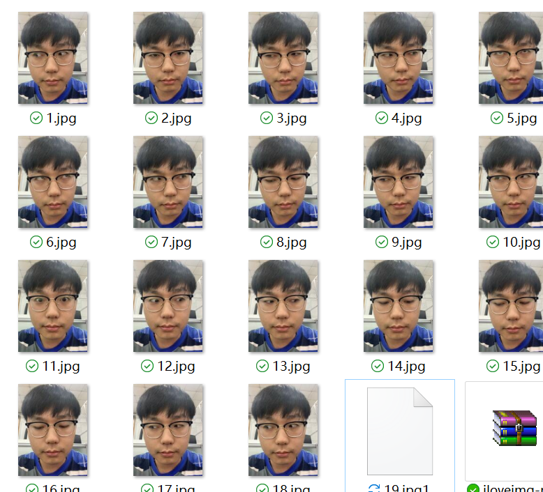543x492 pixels.
Task: Click the file name label 7.jpg
Action: (x=177, y=243)
